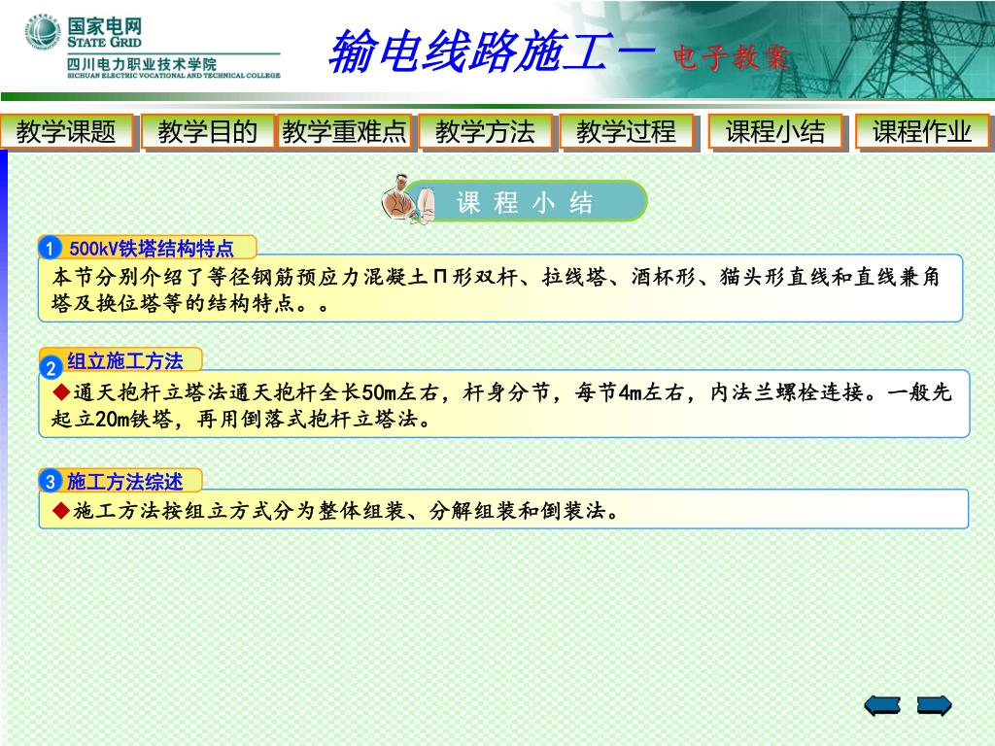Viewport: 995px width, 746px height.
Task: Click the State Grid globe logo
Action: point(43,33)
